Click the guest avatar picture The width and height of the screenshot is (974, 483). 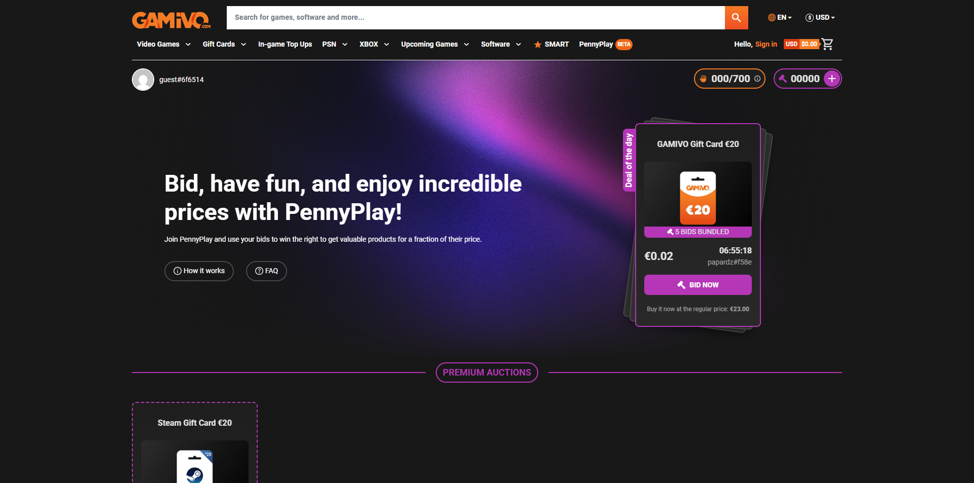coord(143,80)
